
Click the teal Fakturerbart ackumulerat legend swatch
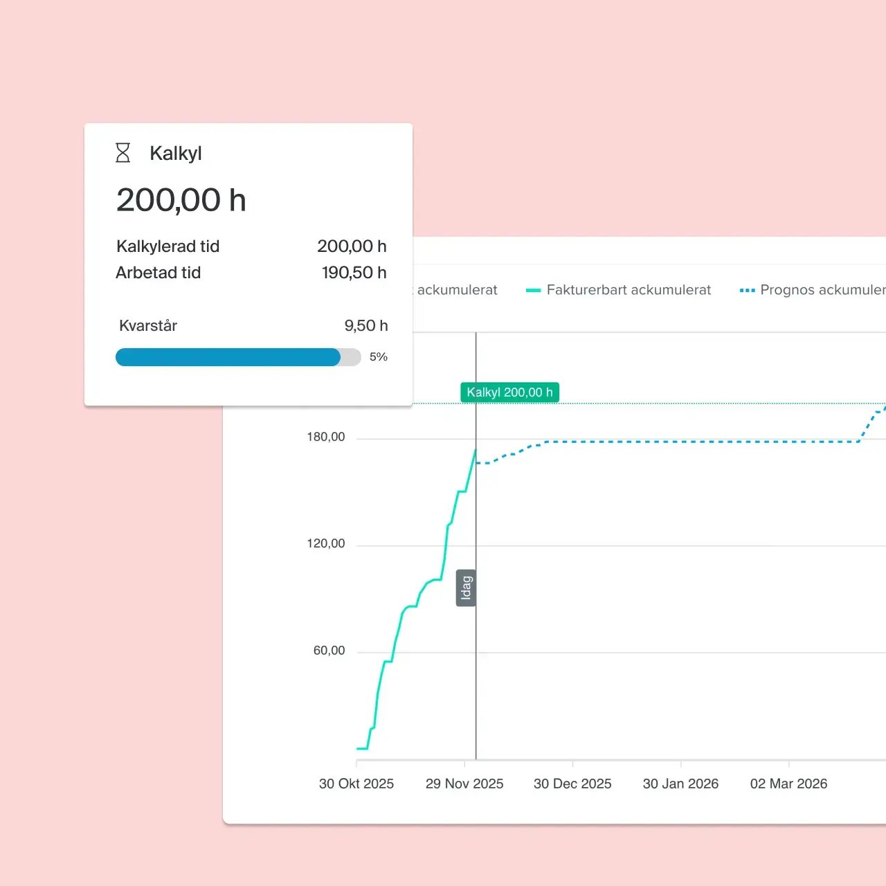tap(533, 291)
